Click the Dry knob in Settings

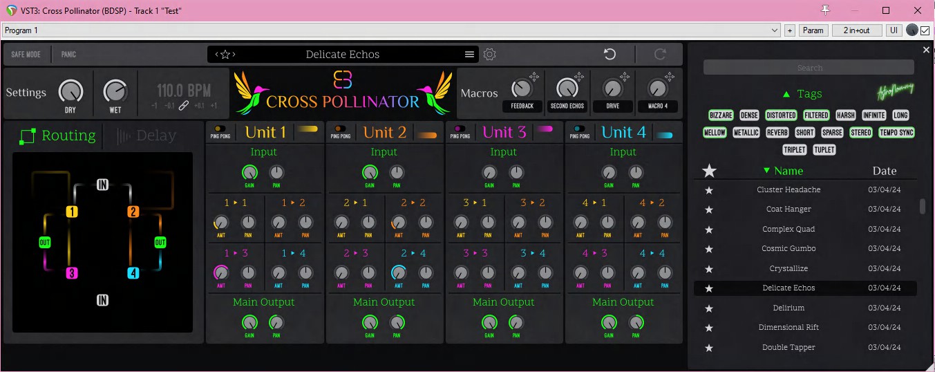pyautogui.click(x=70, y=91)
